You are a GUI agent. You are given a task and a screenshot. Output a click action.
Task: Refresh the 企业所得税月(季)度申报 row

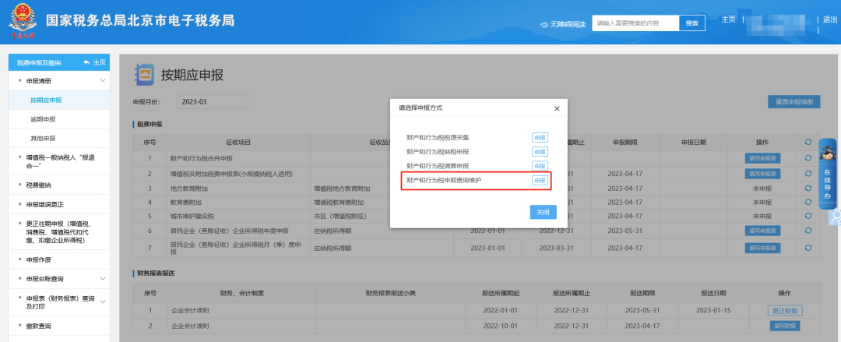[808, 248]
